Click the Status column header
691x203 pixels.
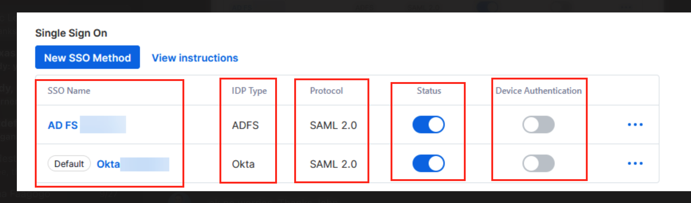429,91
